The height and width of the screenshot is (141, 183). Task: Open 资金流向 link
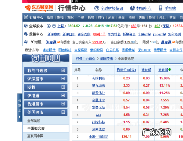coord(84,34)
